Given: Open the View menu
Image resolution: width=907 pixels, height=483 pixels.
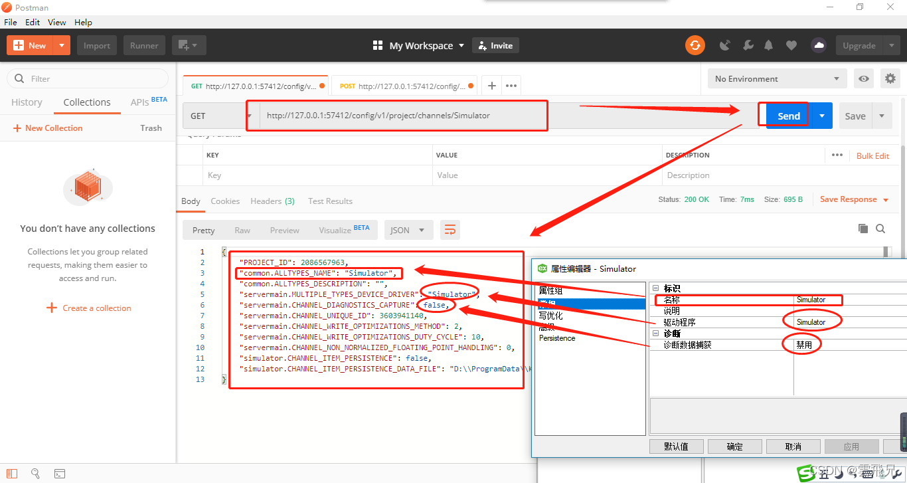Looking at the screenshot, I should [57, 22].
